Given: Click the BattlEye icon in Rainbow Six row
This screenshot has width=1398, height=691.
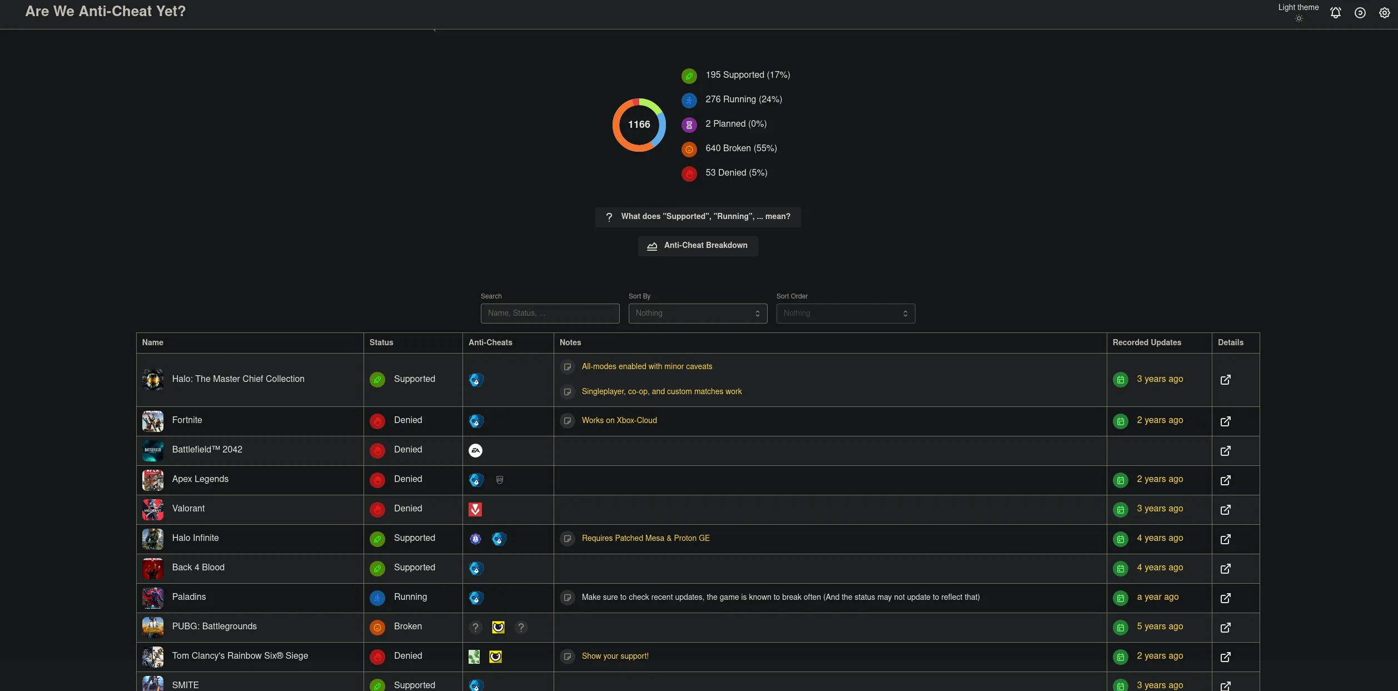Looking at the screenshot, I should pos(495,657).
